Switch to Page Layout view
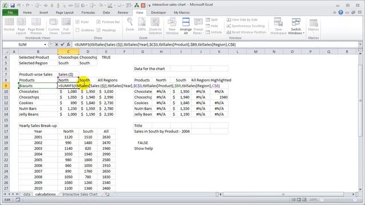The image size is (365, 205). (21, 26)
